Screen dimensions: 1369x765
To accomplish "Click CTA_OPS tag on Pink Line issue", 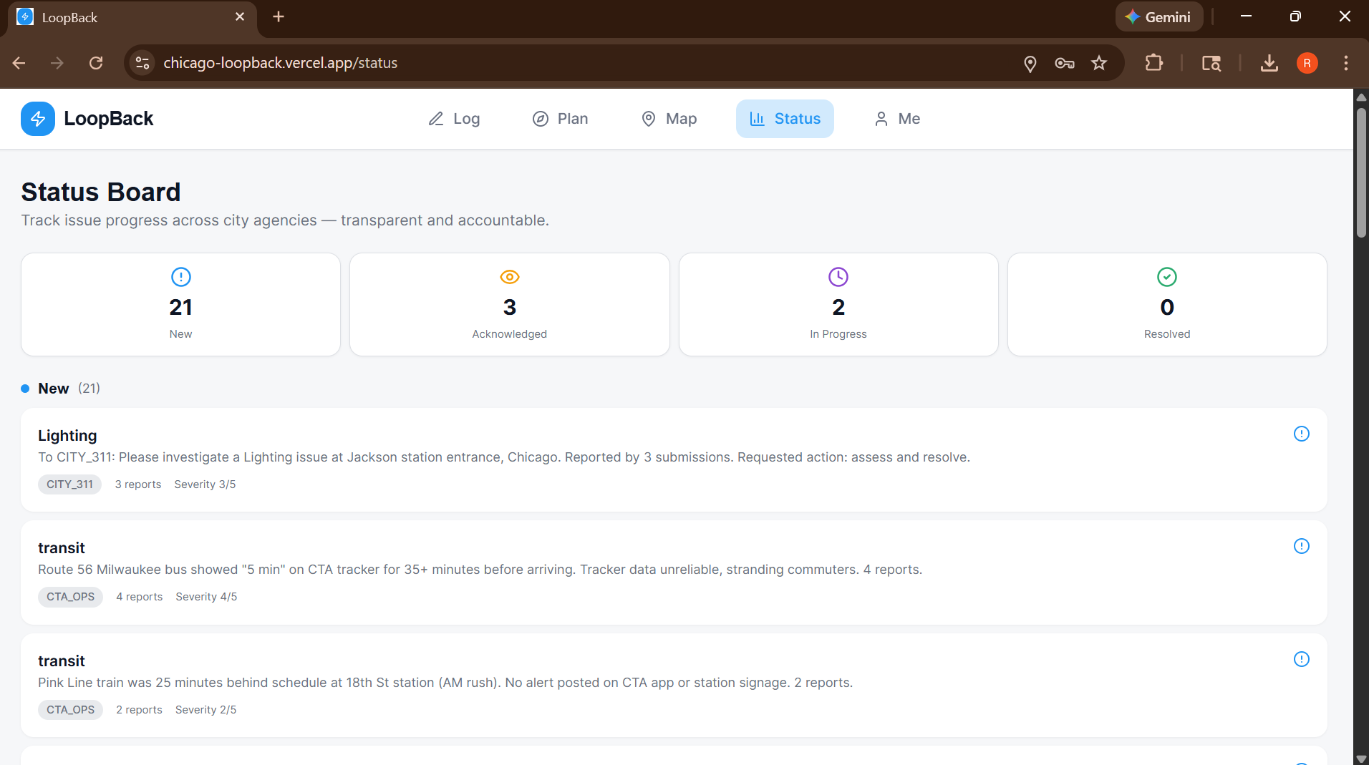I will [70, 710].
